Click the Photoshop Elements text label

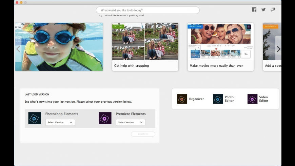62,114
